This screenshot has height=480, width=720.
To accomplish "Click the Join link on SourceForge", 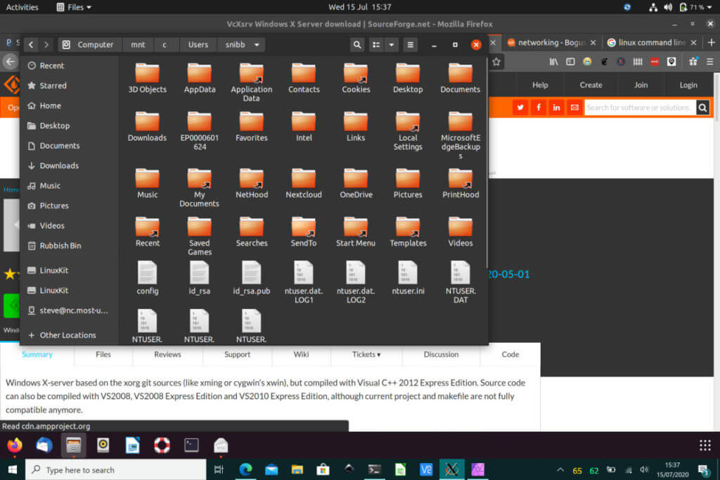I will [640, 84].
